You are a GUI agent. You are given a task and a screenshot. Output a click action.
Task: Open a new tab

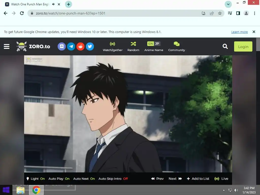(69, 4)
